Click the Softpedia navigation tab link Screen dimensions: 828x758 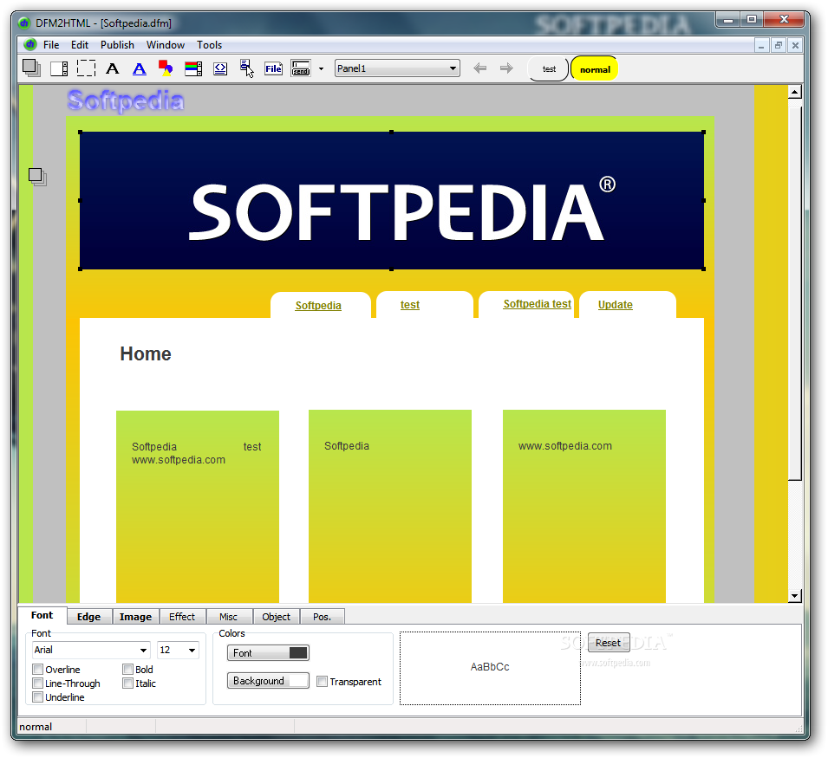[318, 306]
